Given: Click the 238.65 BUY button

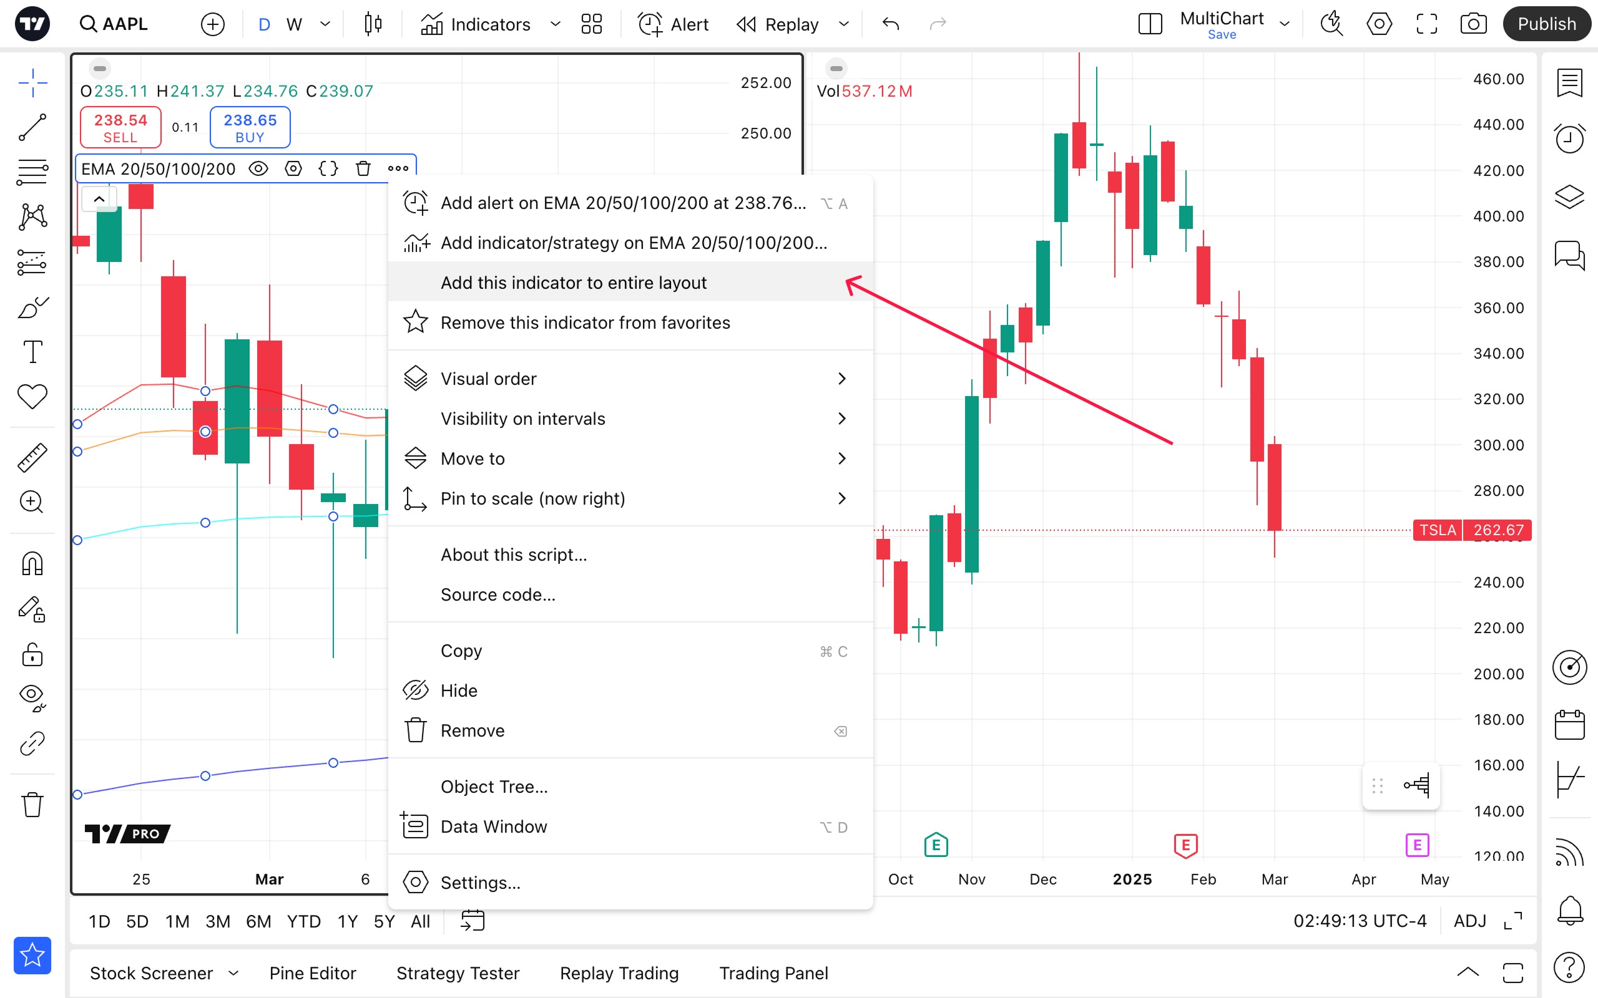Looking at the screenshot, I should point(250,127).
